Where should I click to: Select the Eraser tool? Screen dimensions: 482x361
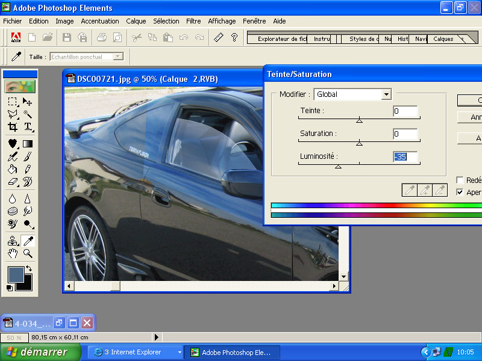(12, 182)
